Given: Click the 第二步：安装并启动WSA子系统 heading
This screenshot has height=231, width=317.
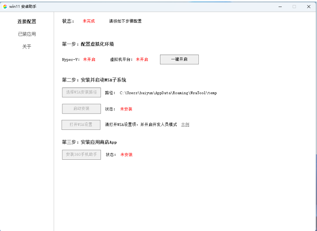Looking at the screenshot, I should 94,80.
